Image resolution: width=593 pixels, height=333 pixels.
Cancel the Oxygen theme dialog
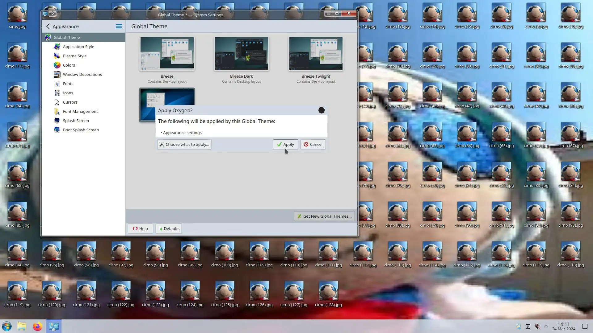(313, 144)
